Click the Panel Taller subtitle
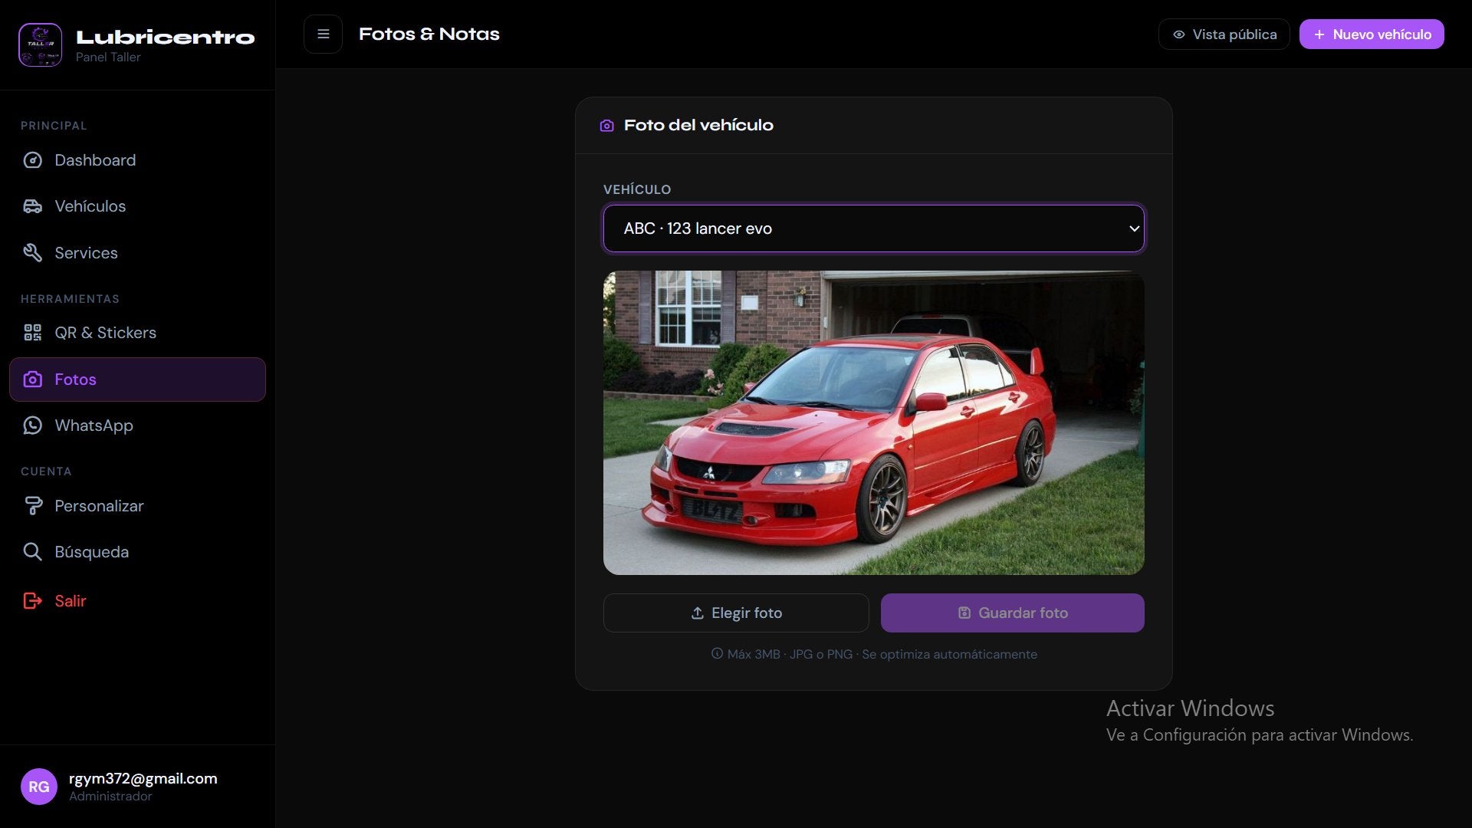Image resolution: width=1472 pixels, height=828 pixels. point(108,58)
